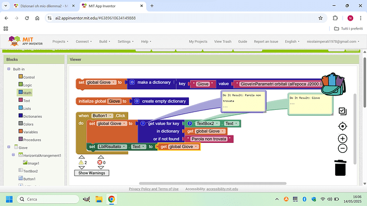
Task: Zoom in with the plus icon
Action: [343, 139]
